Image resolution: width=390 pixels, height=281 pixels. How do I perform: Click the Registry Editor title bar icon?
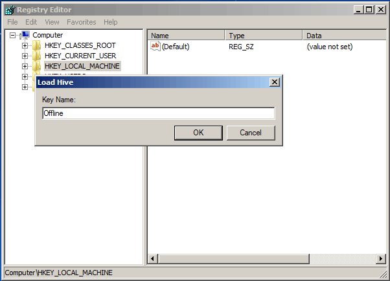(10, 10)
